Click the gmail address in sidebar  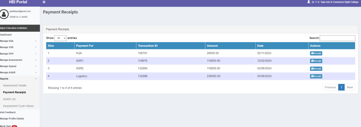pos(20,11)
